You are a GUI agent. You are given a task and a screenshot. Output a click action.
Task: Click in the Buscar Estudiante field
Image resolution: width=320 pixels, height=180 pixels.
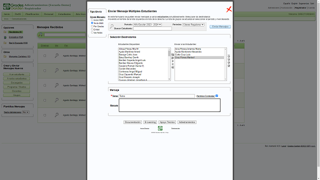[152, 28]
